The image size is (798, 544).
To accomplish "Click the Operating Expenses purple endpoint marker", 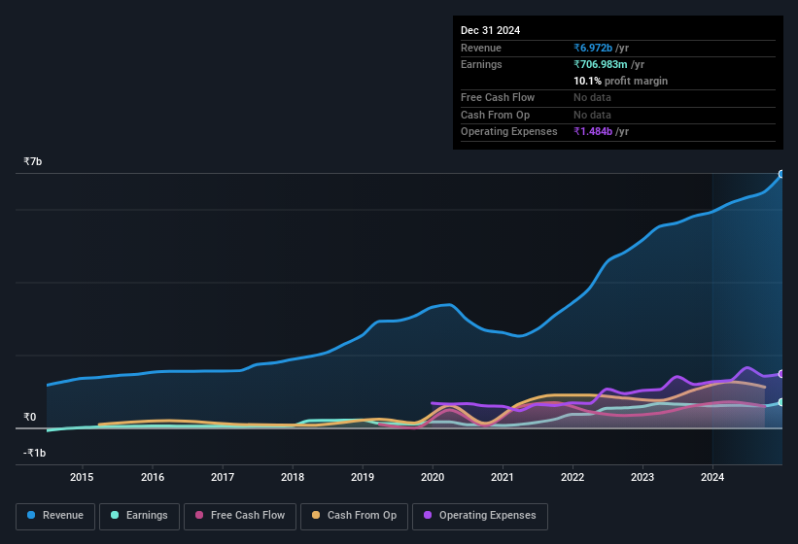I will click(781, 374).
